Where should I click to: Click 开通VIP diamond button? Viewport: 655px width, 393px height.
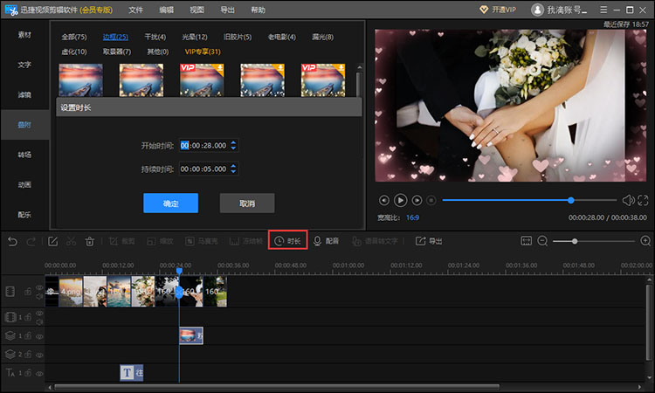(498, 10)
